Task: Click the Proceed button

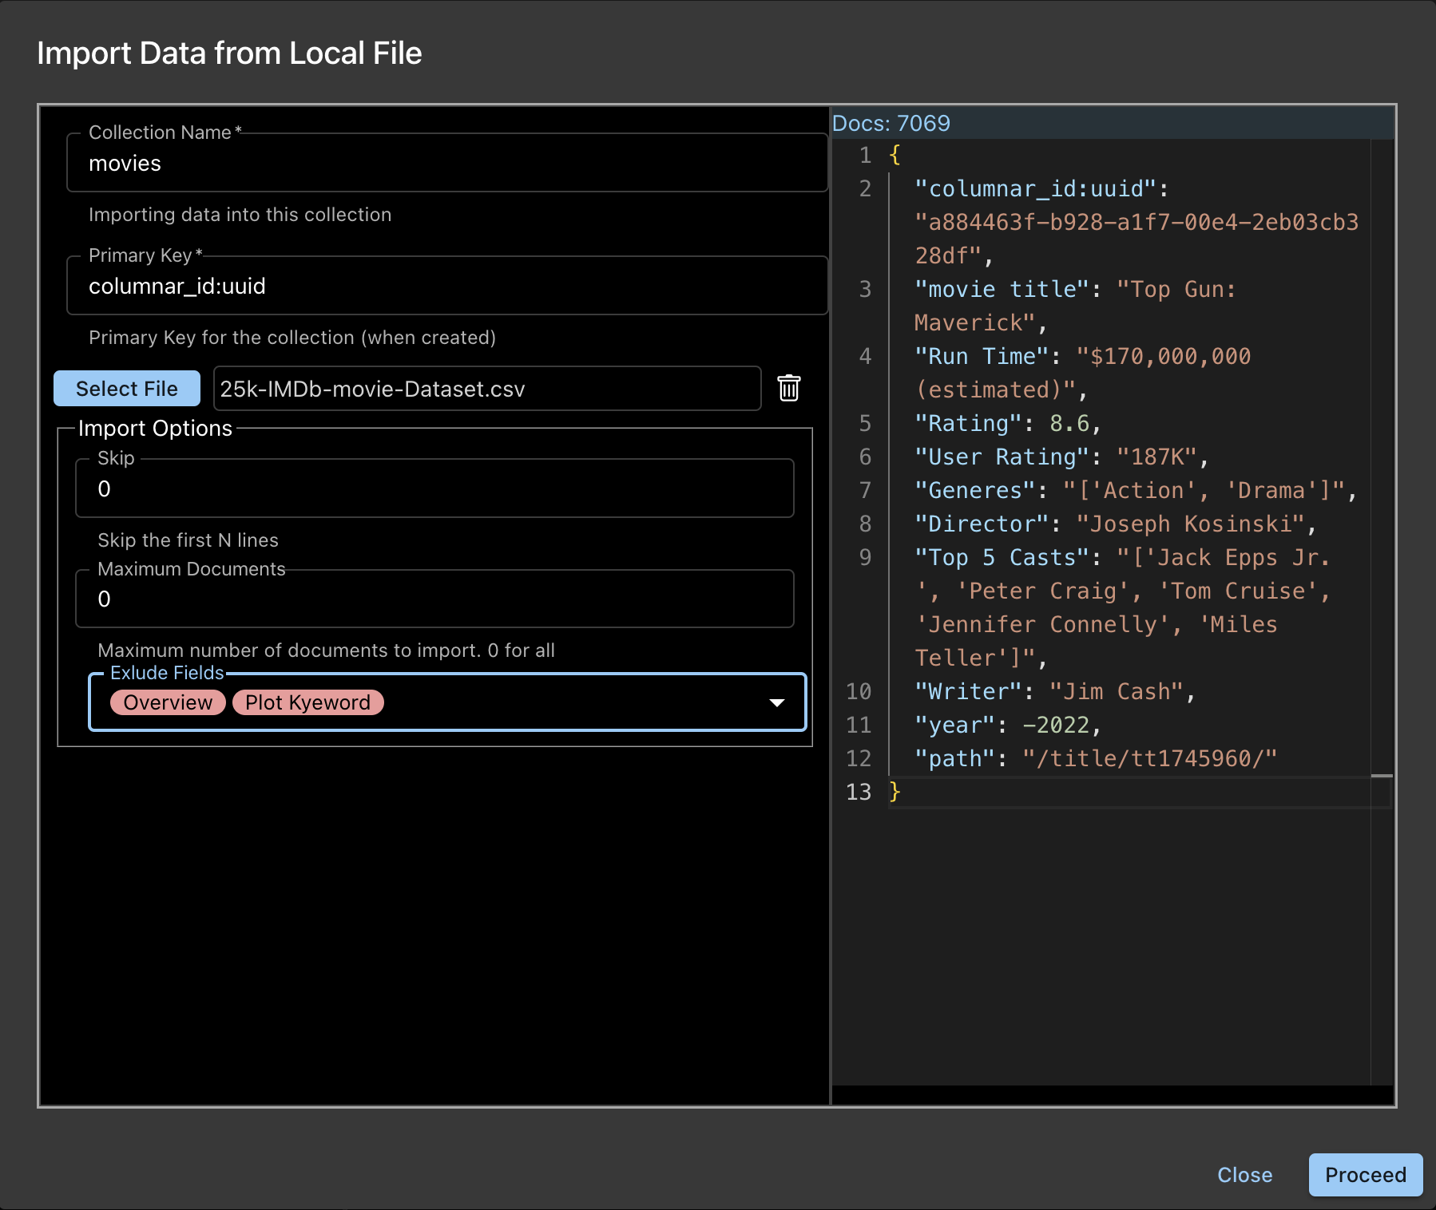Action: (1365, 1175)
